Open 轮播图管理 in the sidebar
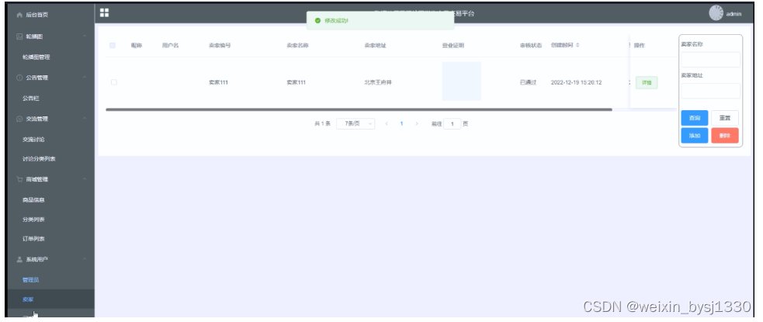Viewport: 763px width, 322px height. pos(36,57)
